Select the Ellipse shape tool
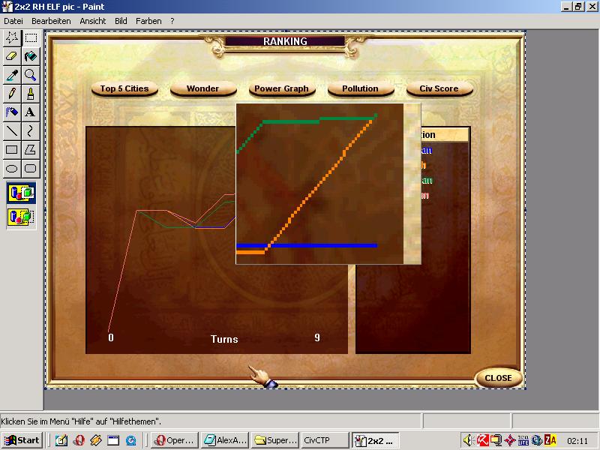Image resolution: width=600 pixels, height=450 pixels. click(x=12, y=169)
